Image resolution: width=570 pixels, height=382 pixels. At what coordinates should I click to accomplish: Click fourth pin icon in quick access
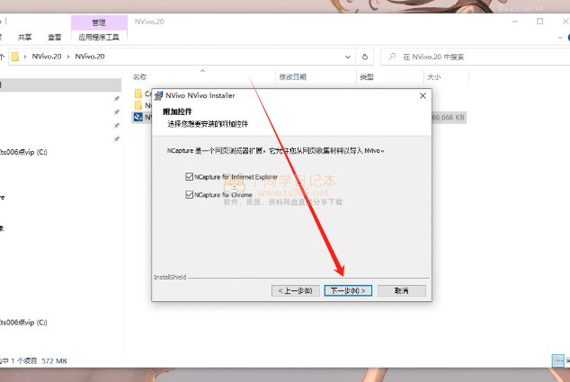coord(116,138)
